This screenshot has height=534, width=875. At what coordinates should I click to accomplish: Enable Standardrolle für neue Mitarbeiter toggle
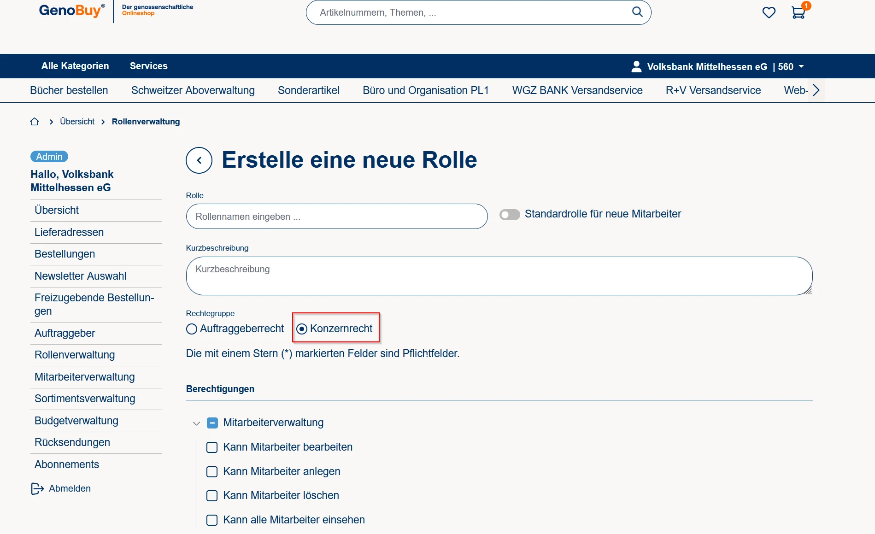510,215
